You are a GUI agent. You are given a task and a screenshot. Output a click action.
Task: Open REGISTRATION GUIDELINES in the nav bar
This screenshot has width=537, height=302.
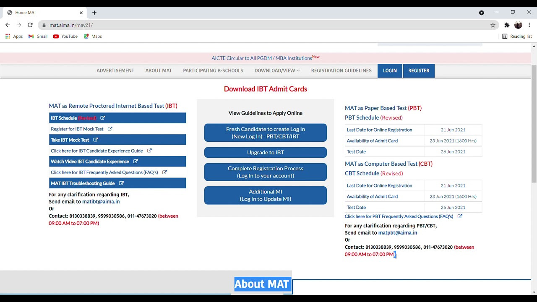[341, 70]
